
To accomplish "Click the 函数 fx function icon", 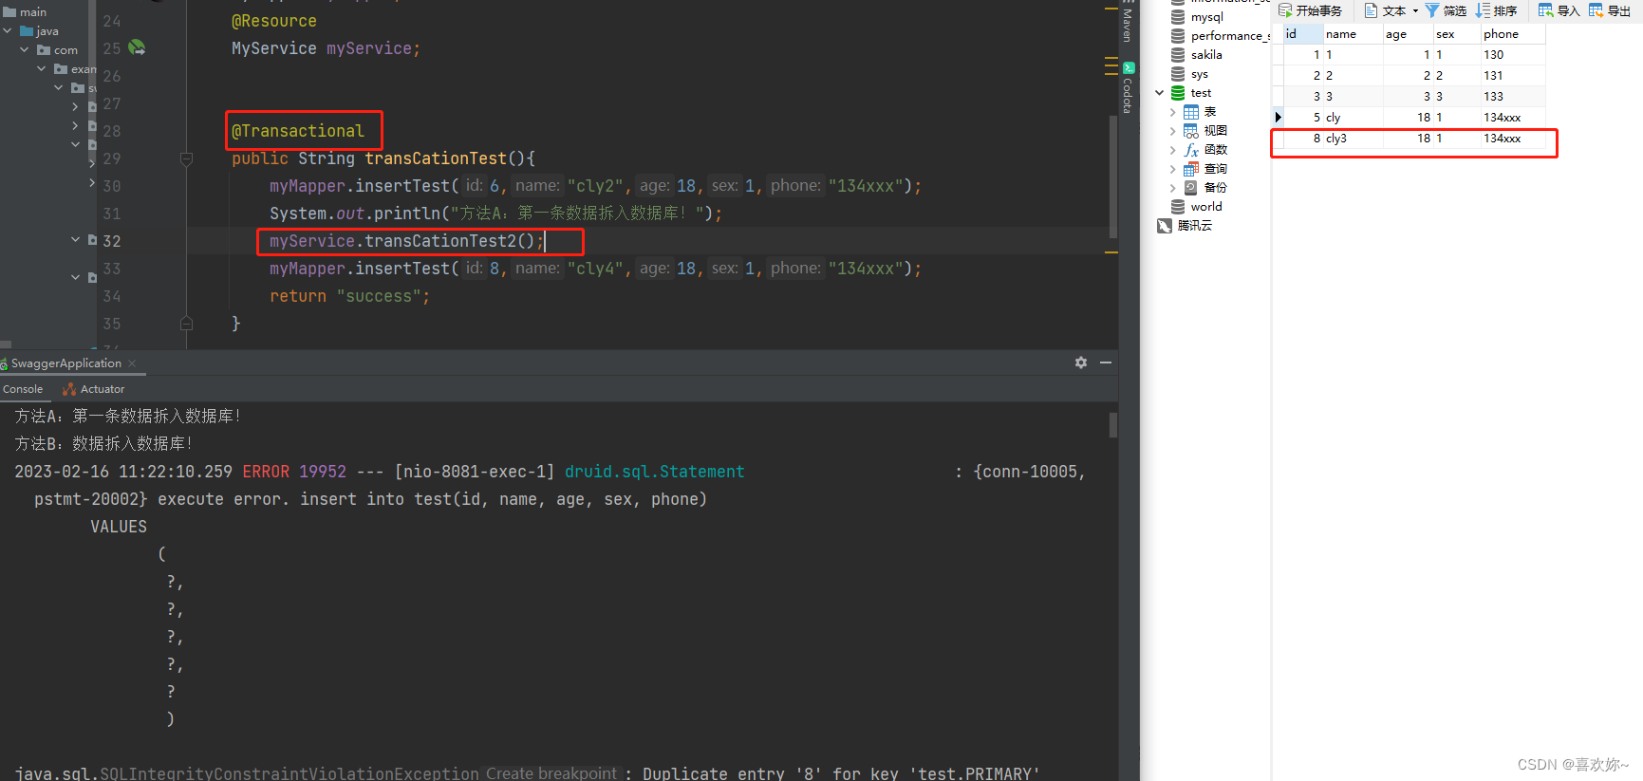I will 1191,150.
